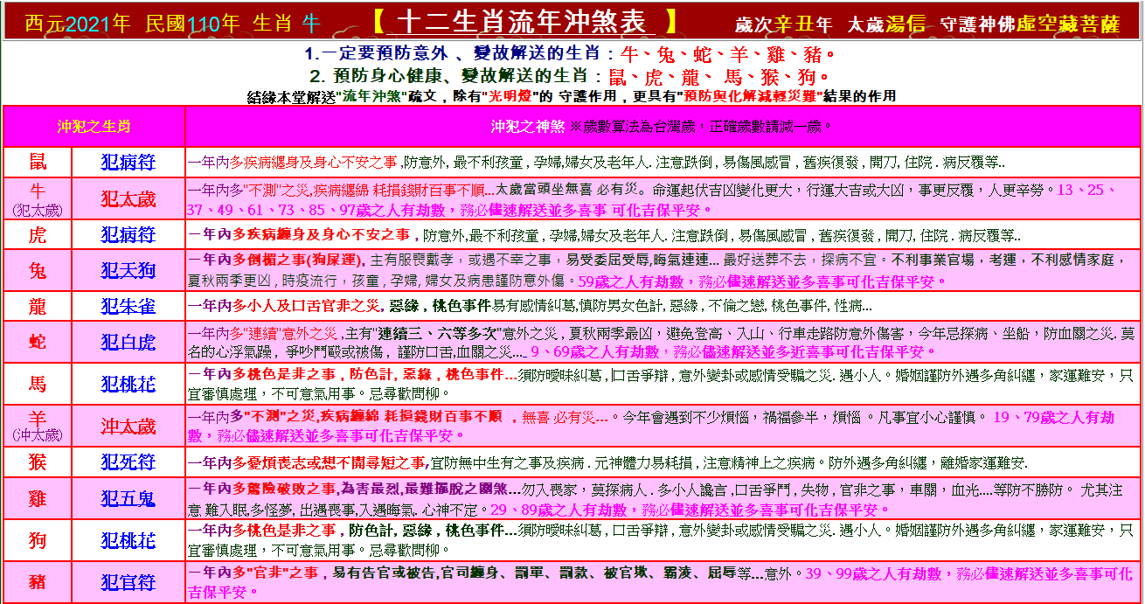Click the 豬 zodiac cell in the table's first column

point(38,583)
